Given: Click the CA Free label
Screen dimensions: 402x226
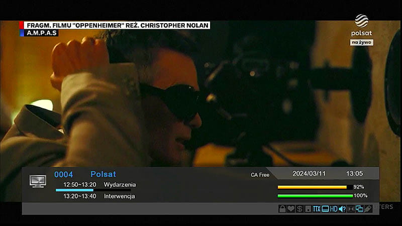Looking at the screenshot, I should click(x=260, y=175).
